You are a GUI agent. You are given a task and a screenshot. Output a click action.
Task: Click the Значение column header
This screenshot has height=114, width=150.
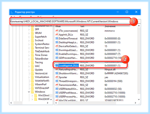[110, 26]
